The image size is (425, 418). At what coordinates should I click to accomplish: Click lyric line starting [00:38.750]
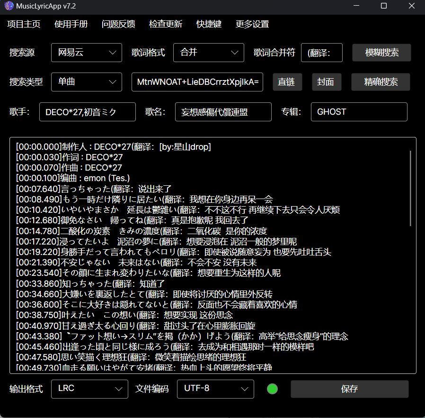(x=124, y=315)
